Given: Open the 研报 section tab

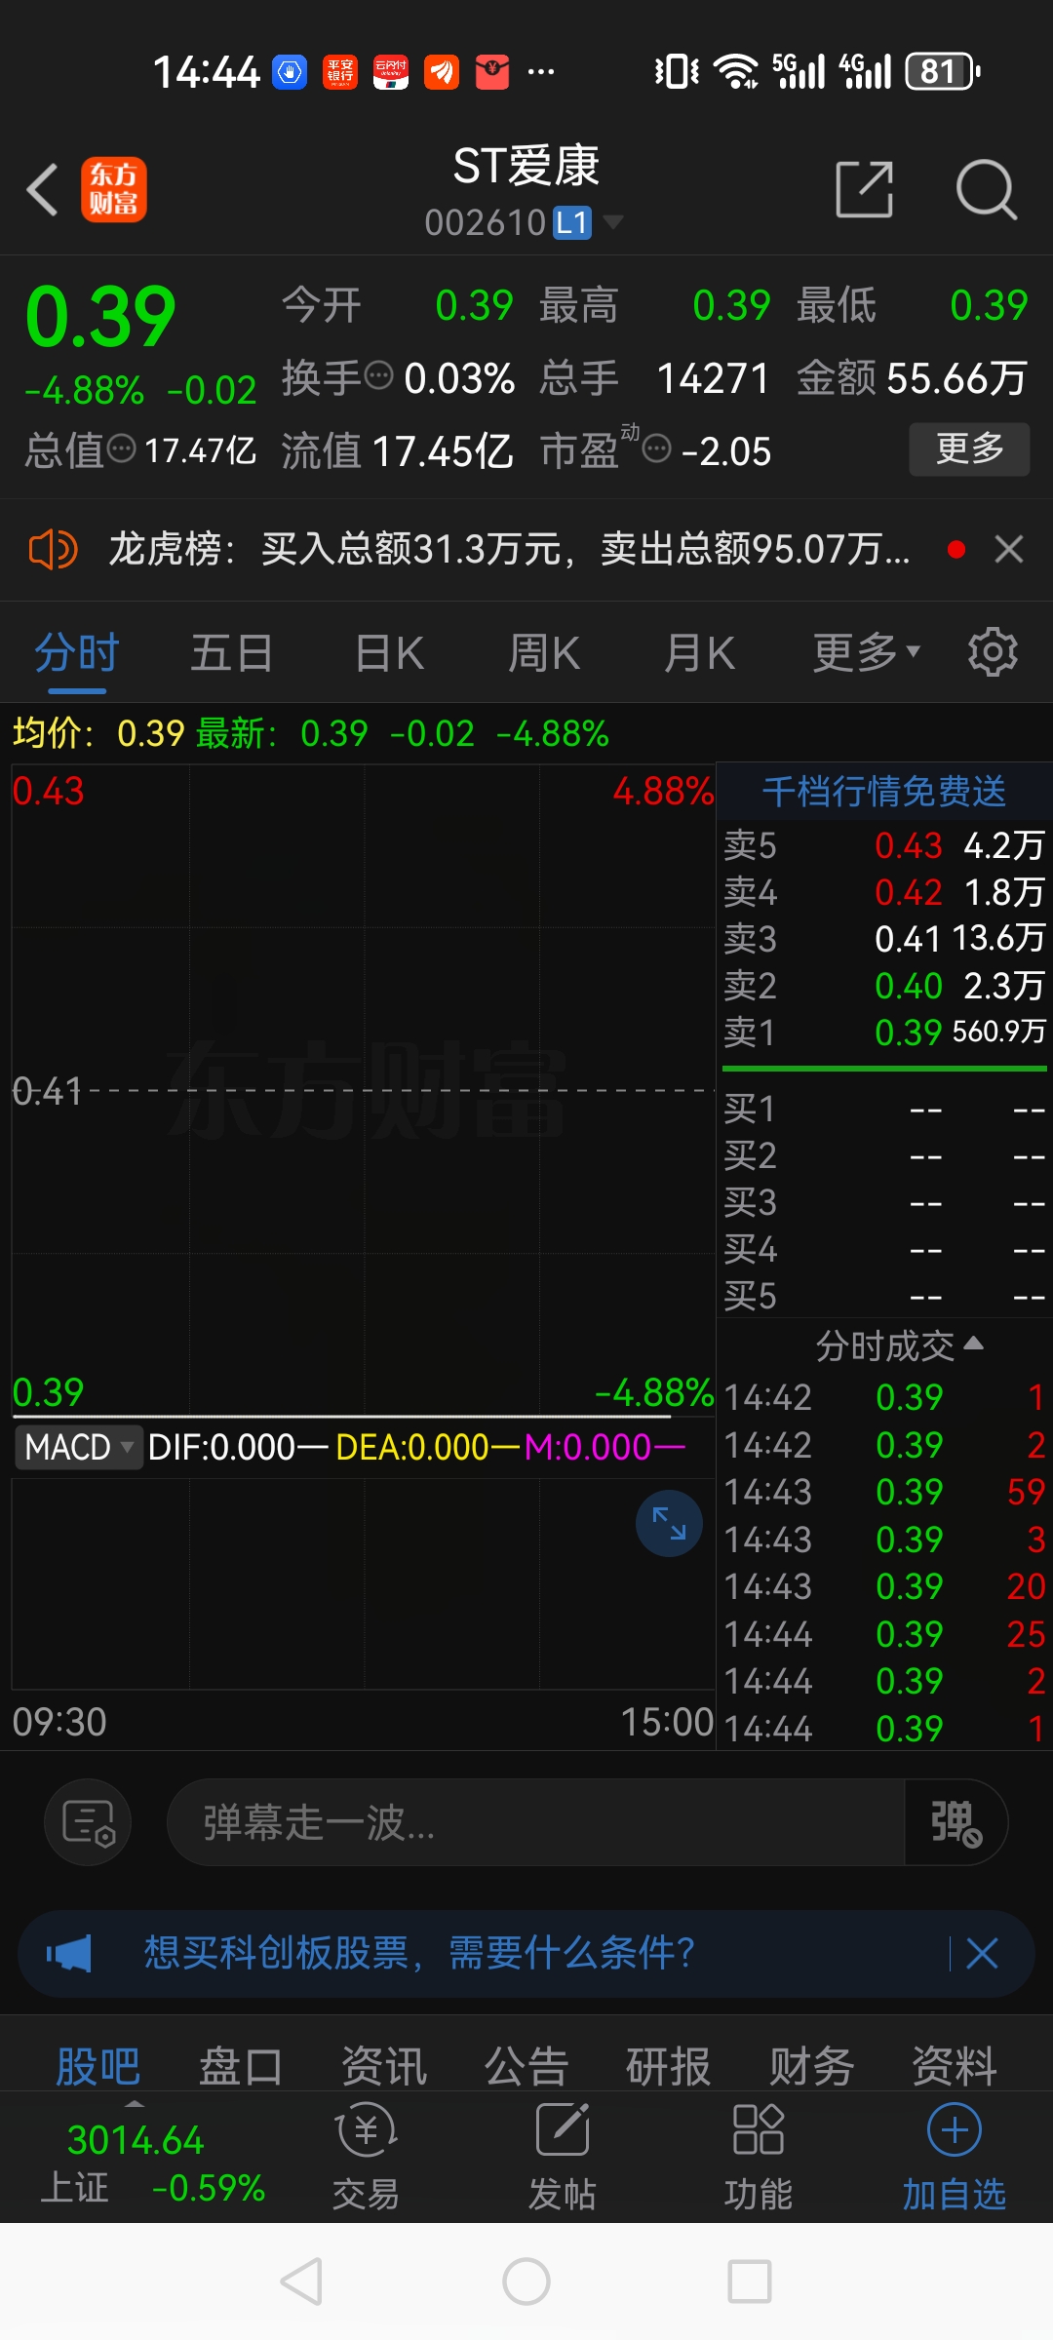Looking at the screenshot, I should (669, 2066).
